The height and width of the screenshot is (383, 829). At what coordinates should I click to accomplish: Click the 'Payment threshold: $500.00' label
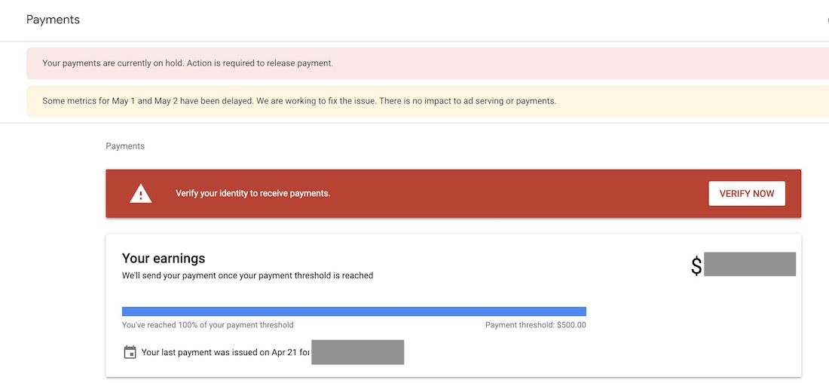pyautogui.click(x=535, y=326)
